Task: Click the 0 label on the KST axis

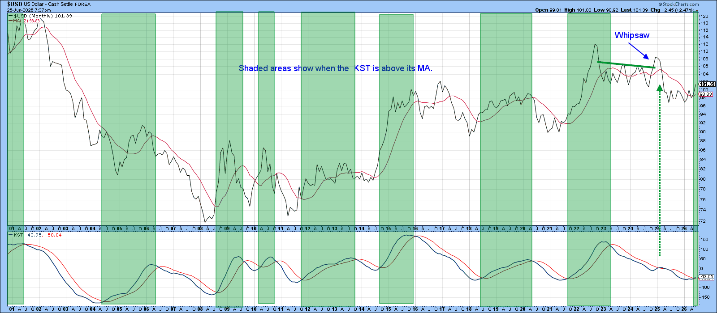Action: (x=702, y=269)
